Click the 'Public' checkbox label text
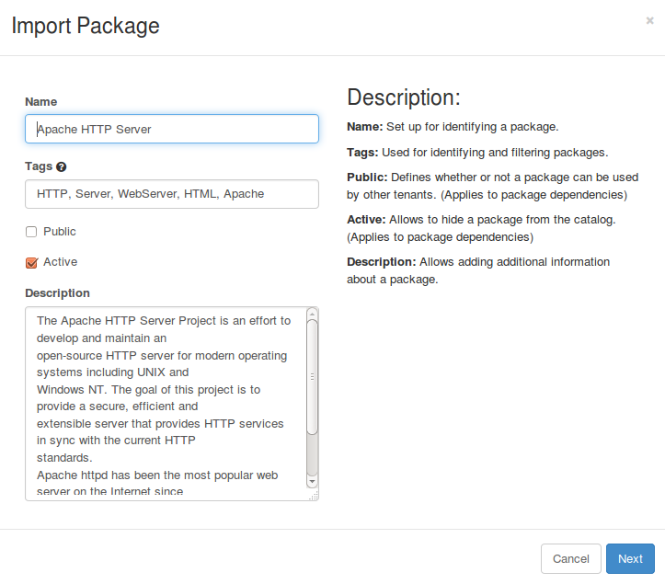 click(x=60, y=232)
